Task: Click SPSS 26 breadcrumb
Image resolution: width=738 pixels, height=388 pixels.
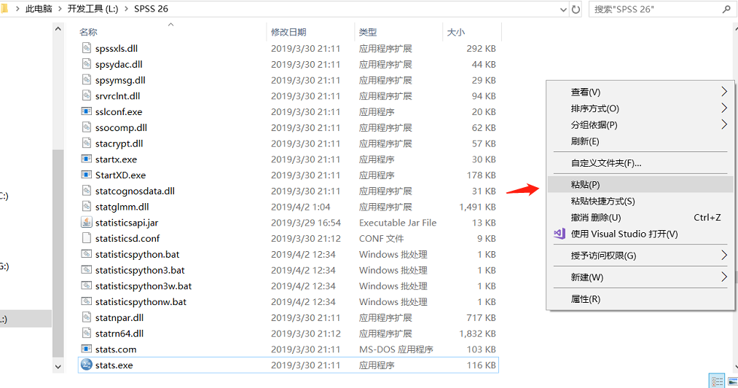Action: pyautogui.click(x=151, y=9)
